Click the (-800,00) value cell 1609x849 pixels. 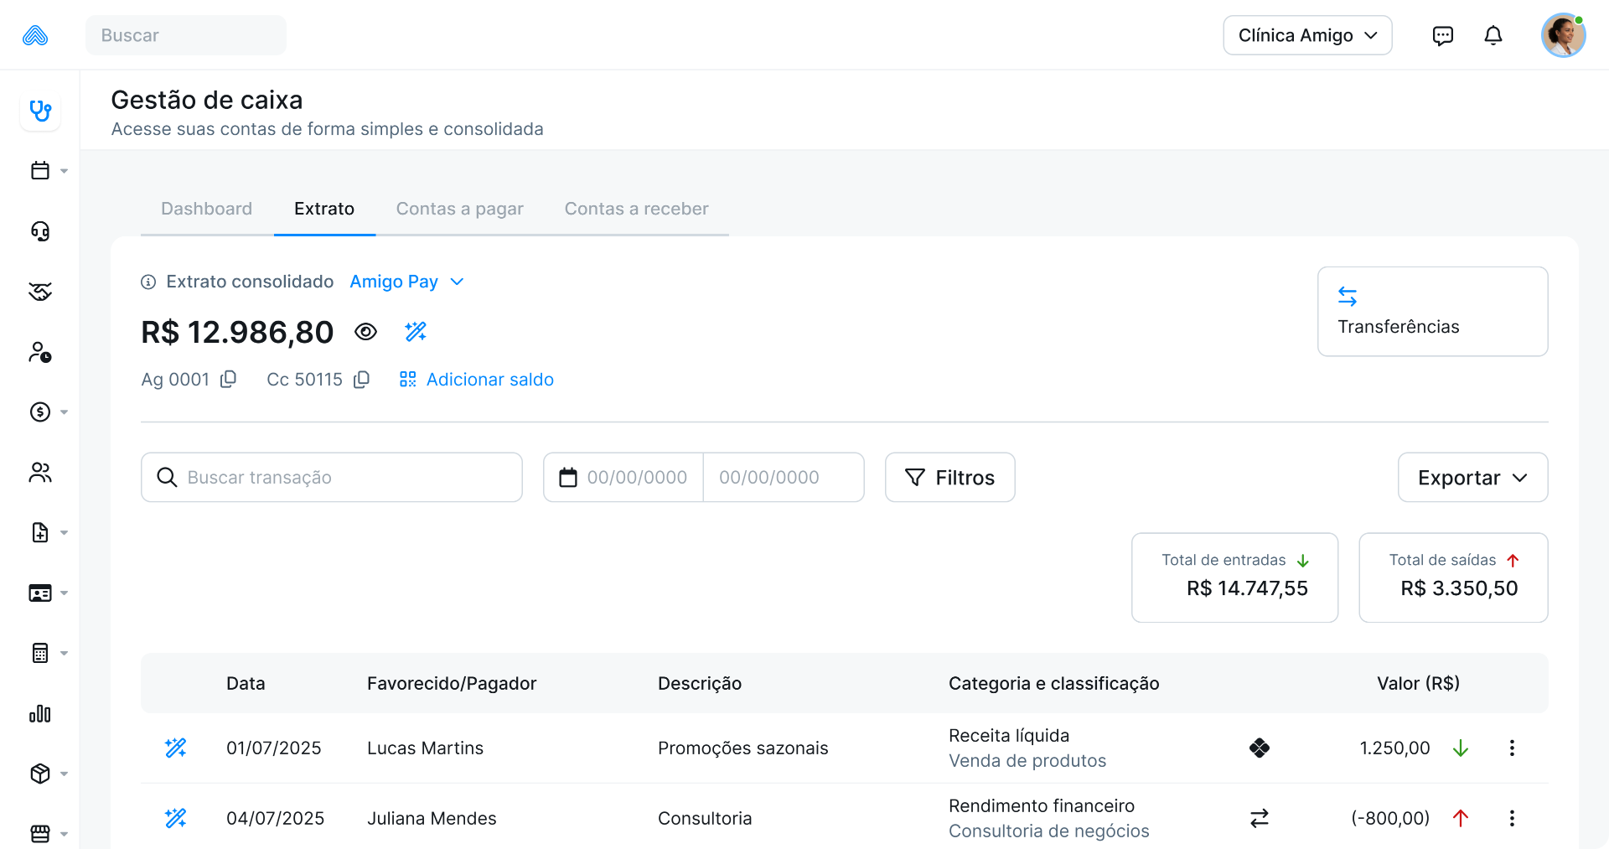(1390, 818)
